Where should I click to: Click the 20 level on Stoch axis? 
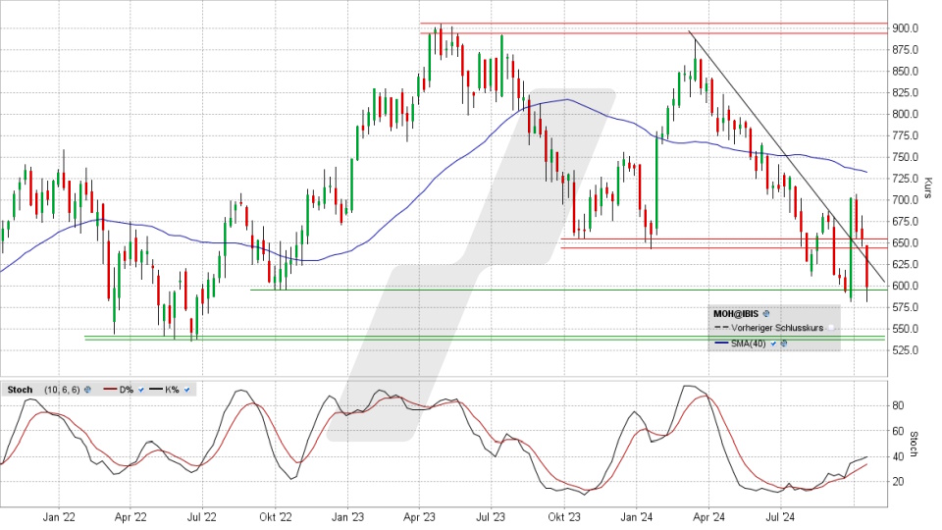pyautogui.click(x=898, y=482)
